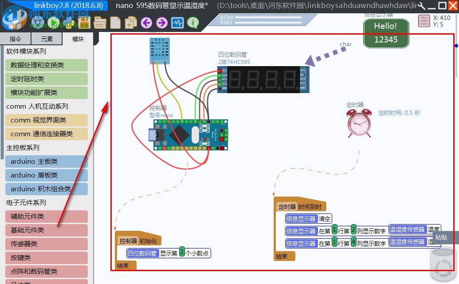This screenshot has width=459, height=284.
Task: Switch to the 元素 tab
Action: tap(46, 39)
